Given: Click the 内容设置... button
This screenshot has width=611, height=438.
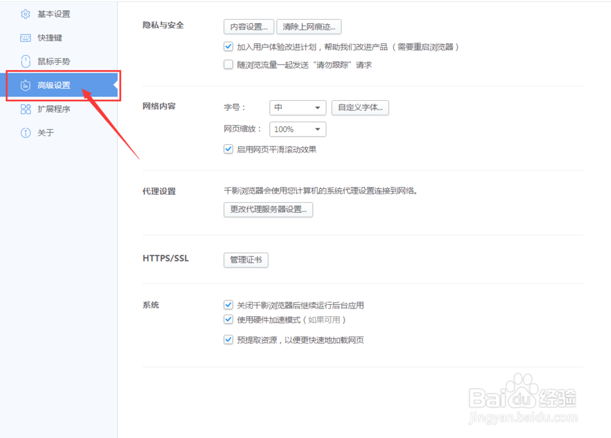Looking at the screenshot, I should click(249, 26).
